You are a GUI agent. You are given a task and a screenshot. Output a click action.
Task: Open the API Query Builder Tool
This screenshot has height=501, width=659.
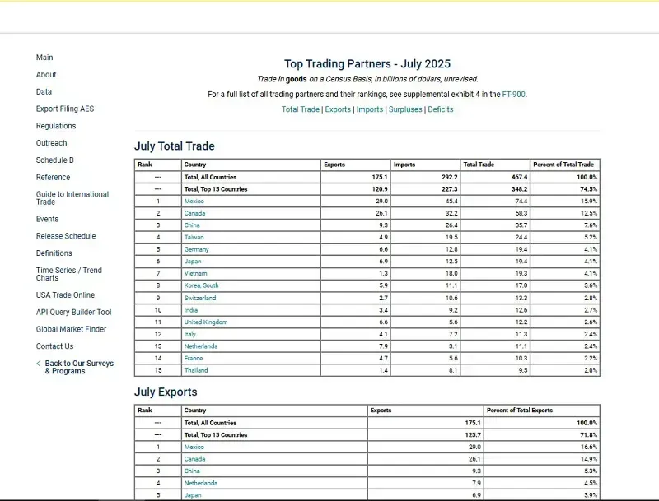click(72, 312)
